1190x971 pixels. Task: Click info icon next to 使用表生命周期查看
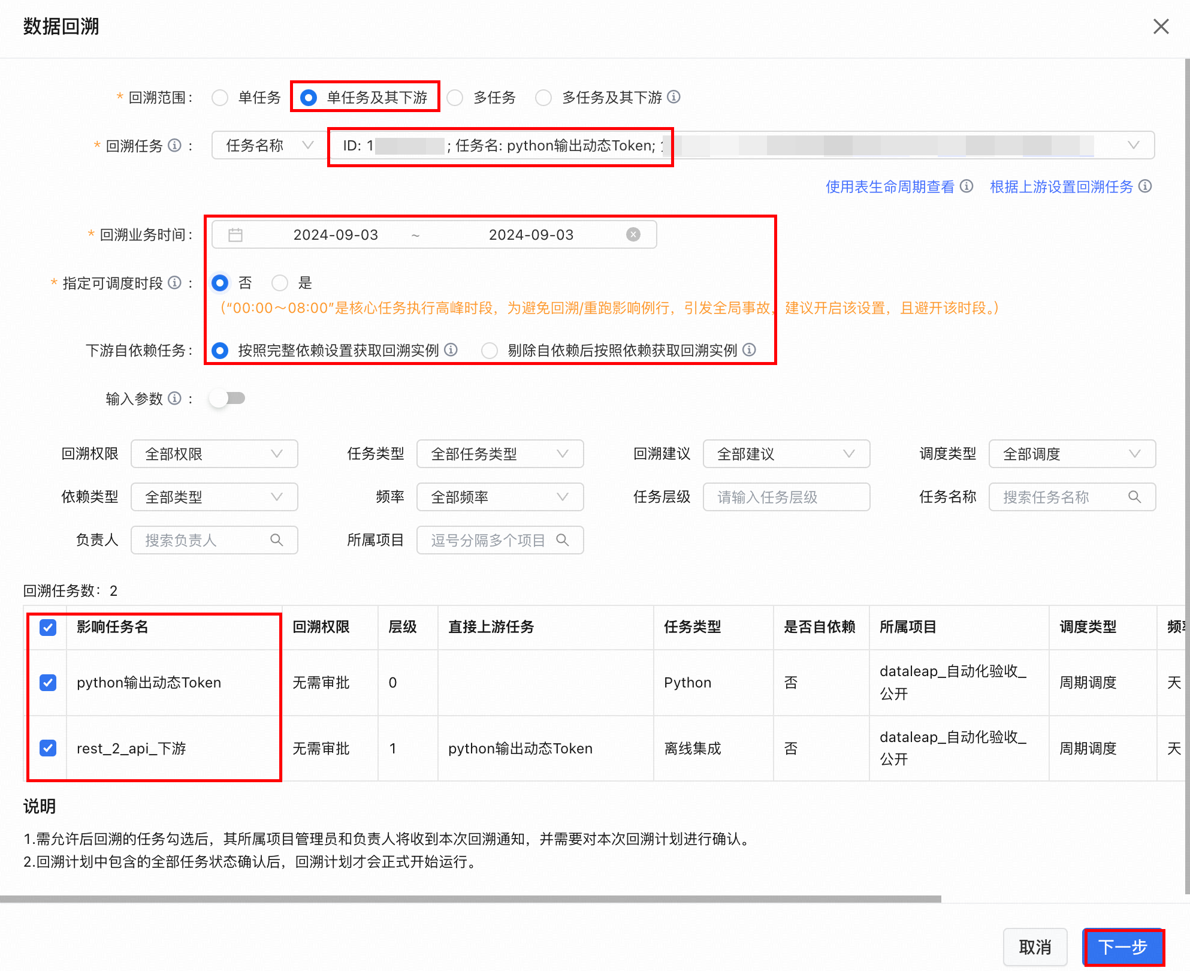(966, 186)
